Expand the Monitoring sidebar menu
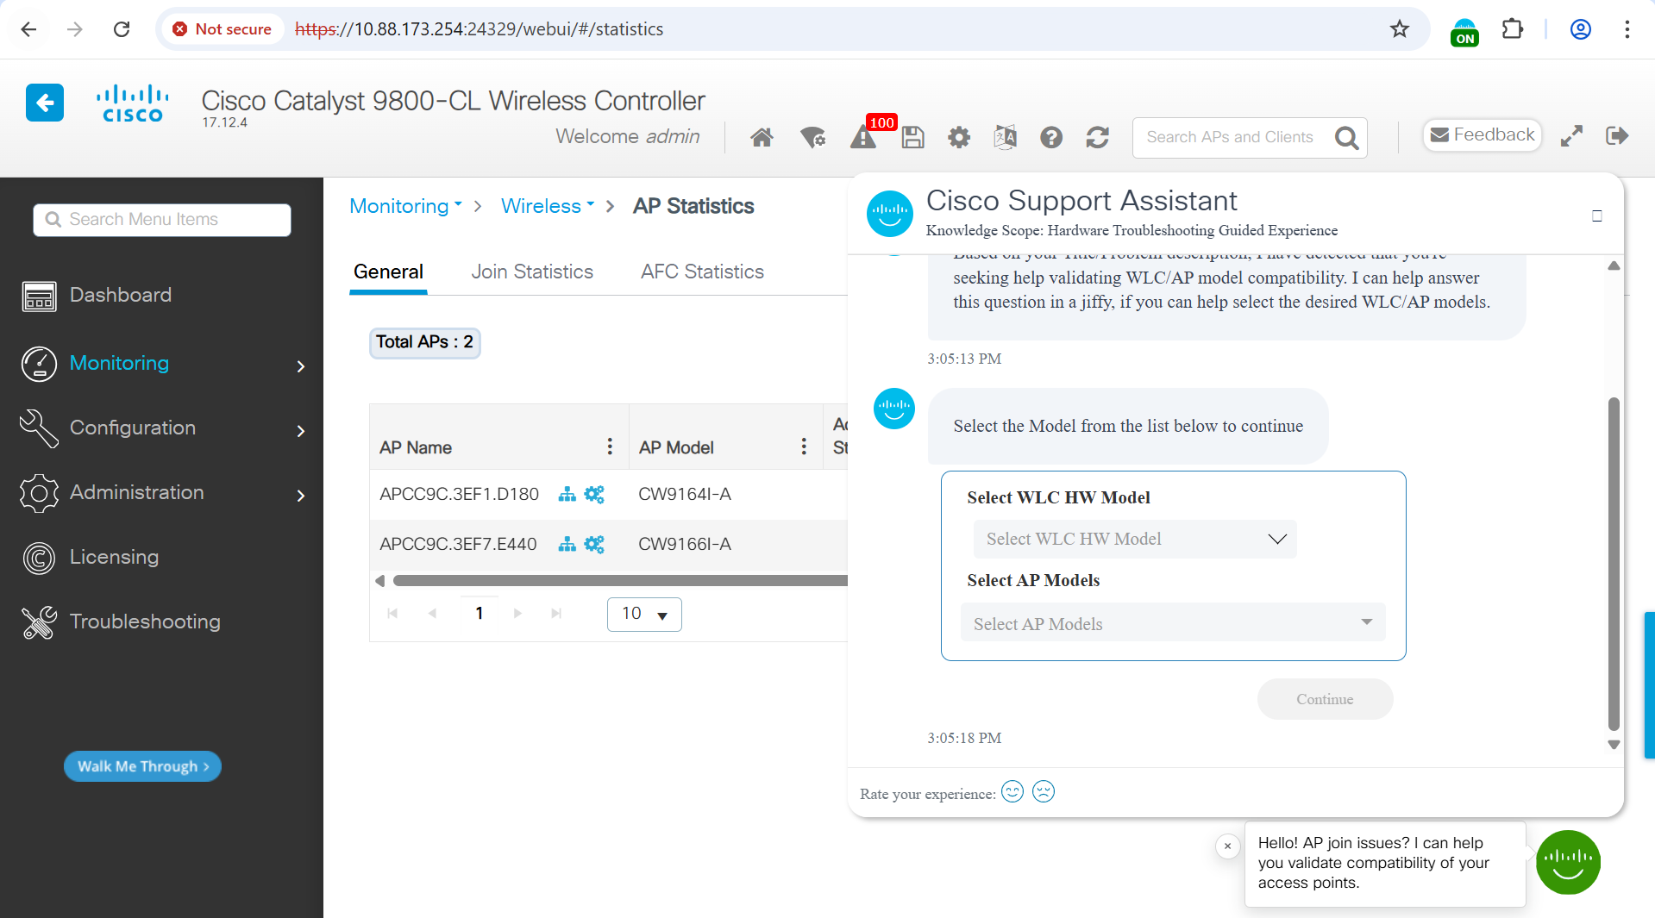The width and height of the screenshot is (1655, 918). [164, 364]
